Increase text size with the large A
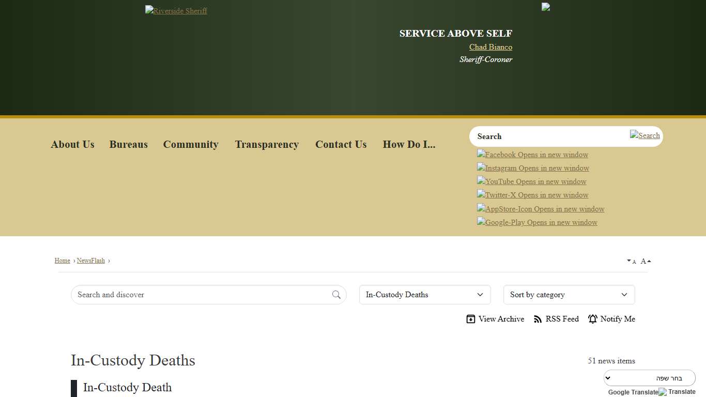Screen dimensions: 706x397 click(643, 261)
